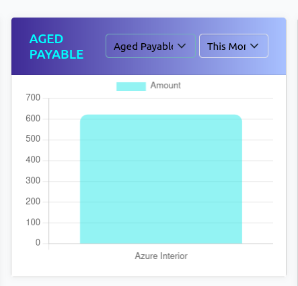The image size is (298, 286).
Task: Click the chevron arrow in This Month selector
Action: point(254,46)
